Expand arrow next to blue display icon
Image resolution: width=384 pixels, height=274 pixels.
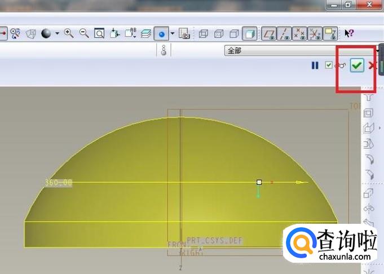[172, 33]
